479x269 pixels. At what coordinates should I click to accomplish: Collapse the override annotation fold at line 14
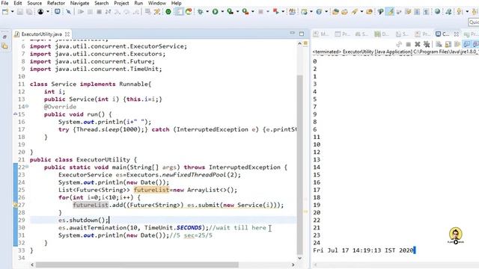(x=27, y=106)
